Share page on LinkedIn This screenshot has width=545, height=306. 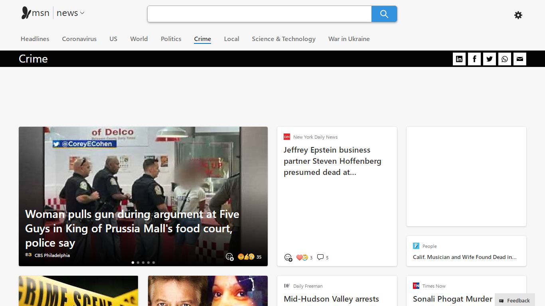click(x=459, y=59)
